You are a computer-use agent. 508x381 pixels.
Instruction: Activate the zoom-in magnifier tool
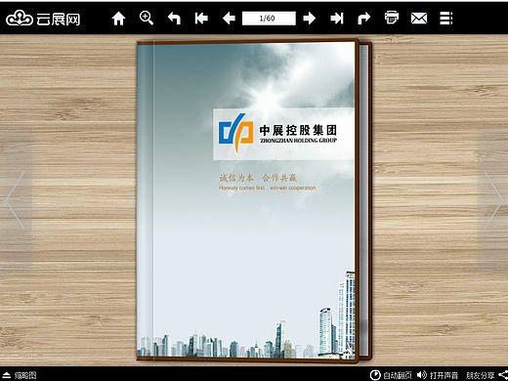[x=147, y=18]
